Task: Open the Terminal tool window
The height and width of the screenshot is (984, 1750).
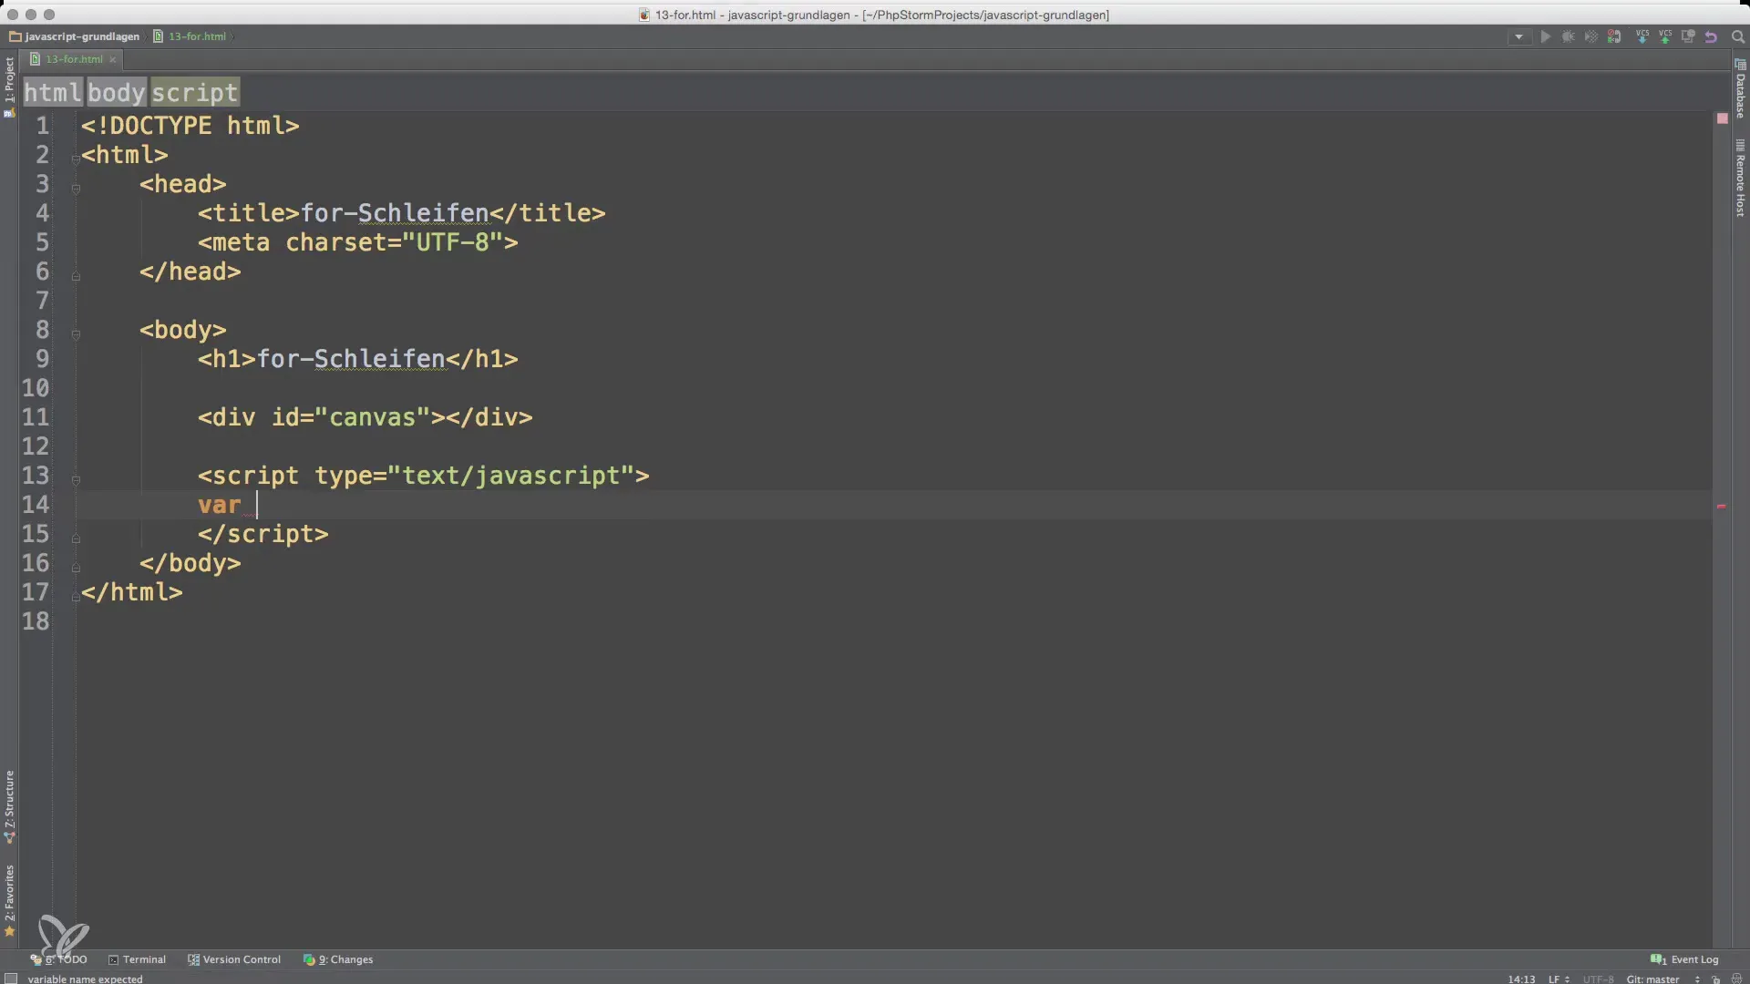Action: (x=137, y=959)
